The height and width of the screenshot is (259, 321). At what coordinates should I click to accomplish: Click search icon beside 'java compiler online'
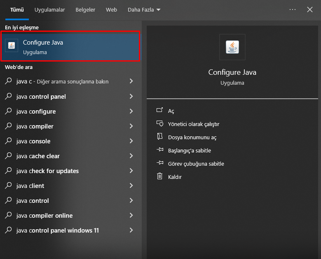[x=8, y=215]
